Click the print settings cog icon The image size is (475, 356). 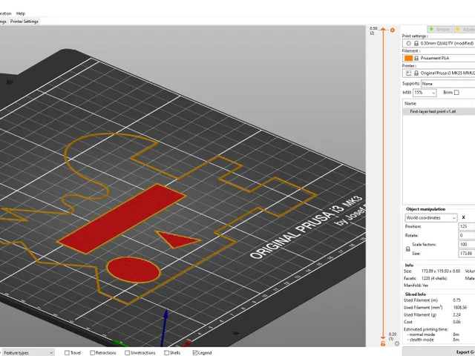(409, 43)
